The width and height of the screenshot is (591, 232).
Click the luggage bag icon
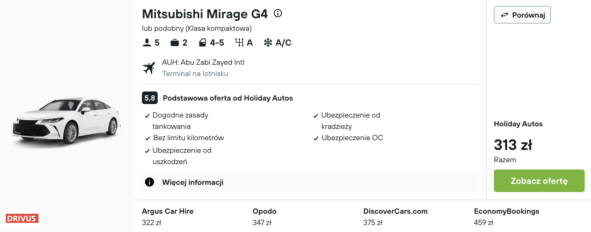(x=175, y=42)
